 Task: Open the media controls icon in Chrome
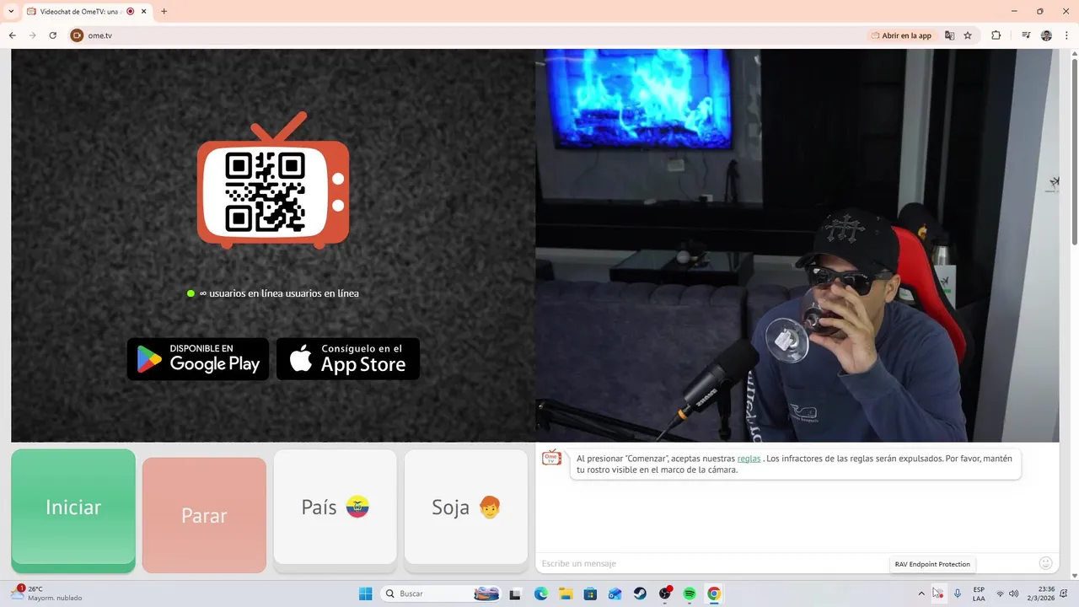pyautogui.click(x=1026, y=35)
